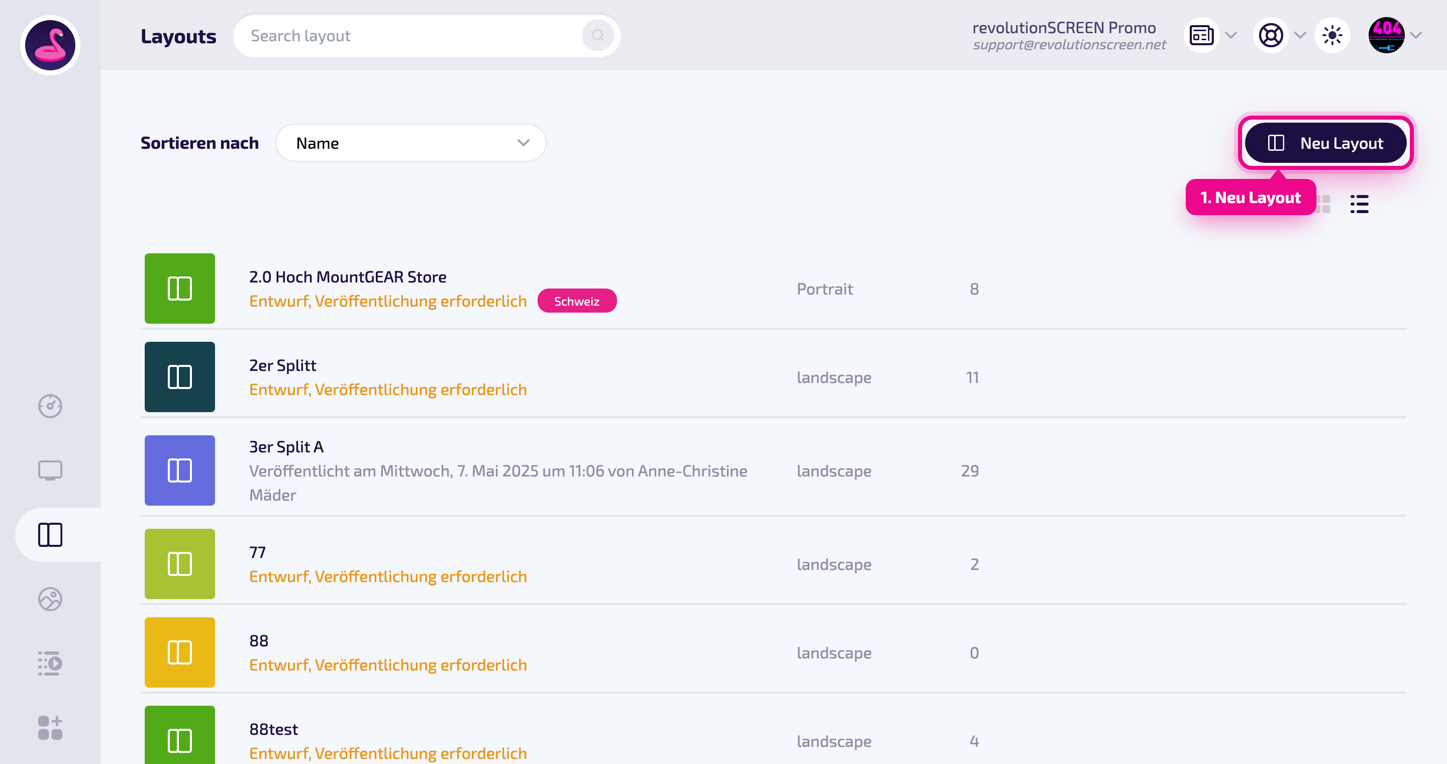
Task: Open the dashboard gauge icon in sidebar
Action: click(x=50, y=406)
